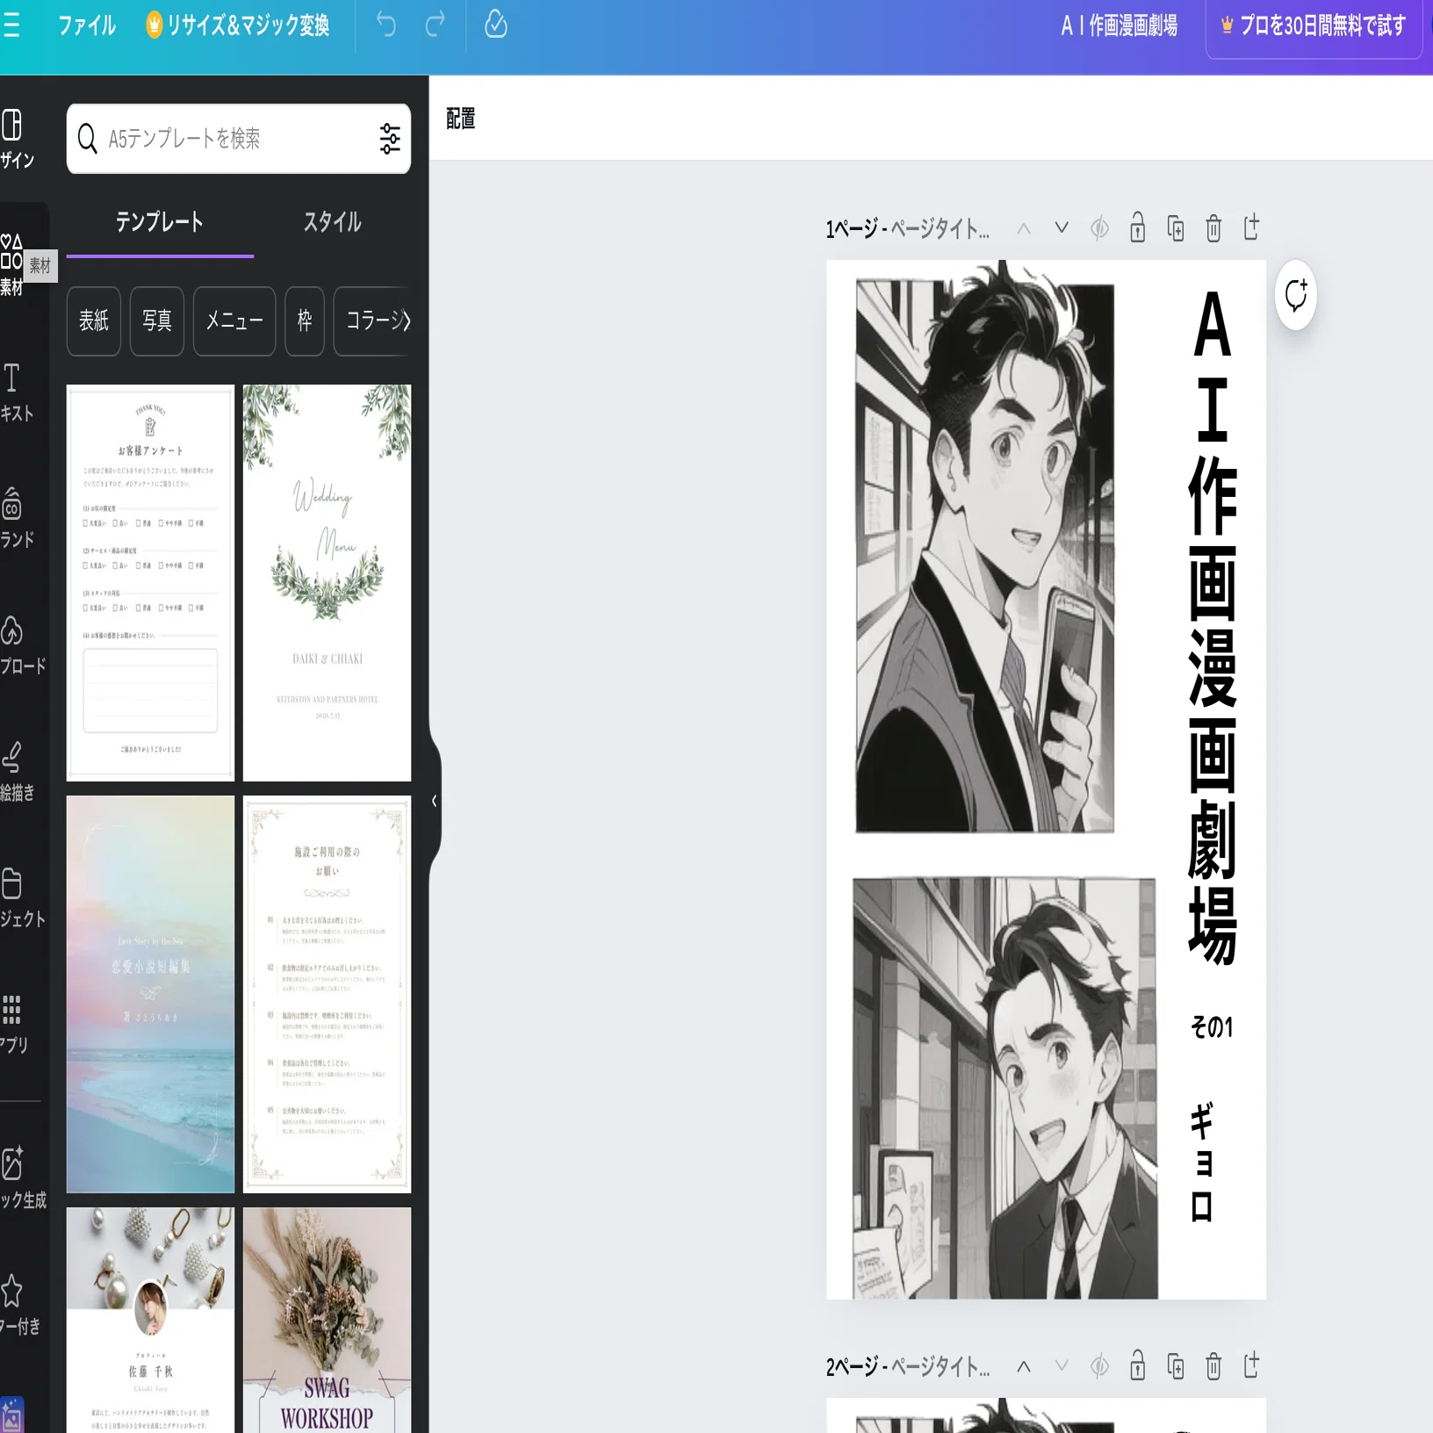1433x1433 pixels.
Task: Open the search filter options icon
Action: [x=389, y=139]
